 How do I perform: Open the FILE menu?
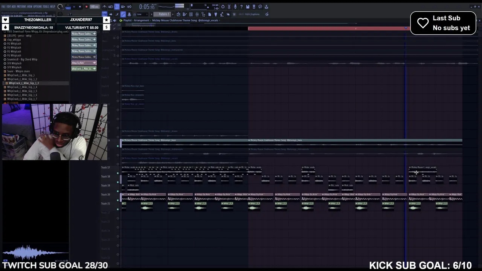[3, 6]
